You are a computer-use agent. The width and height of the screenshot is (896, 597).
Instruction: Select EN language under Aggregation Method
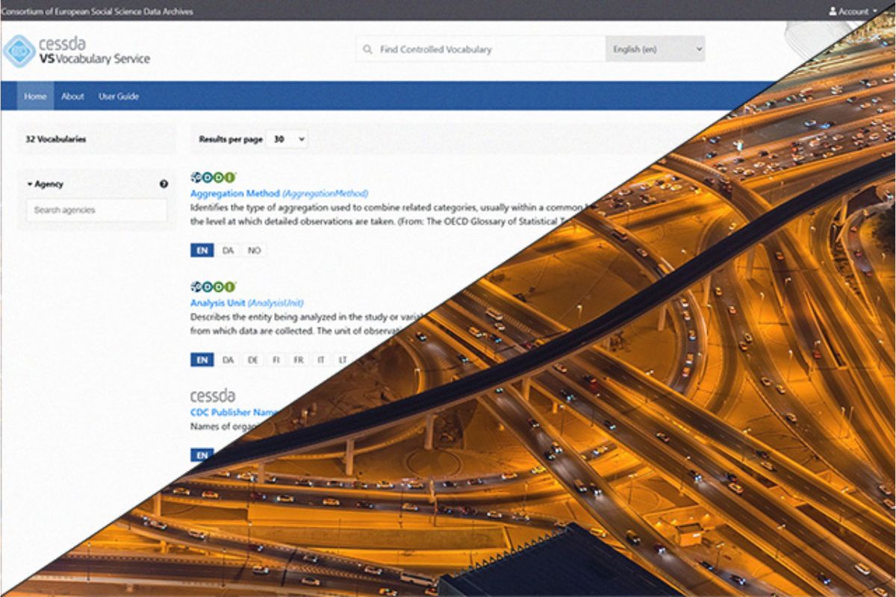click(x=202, y=251)
